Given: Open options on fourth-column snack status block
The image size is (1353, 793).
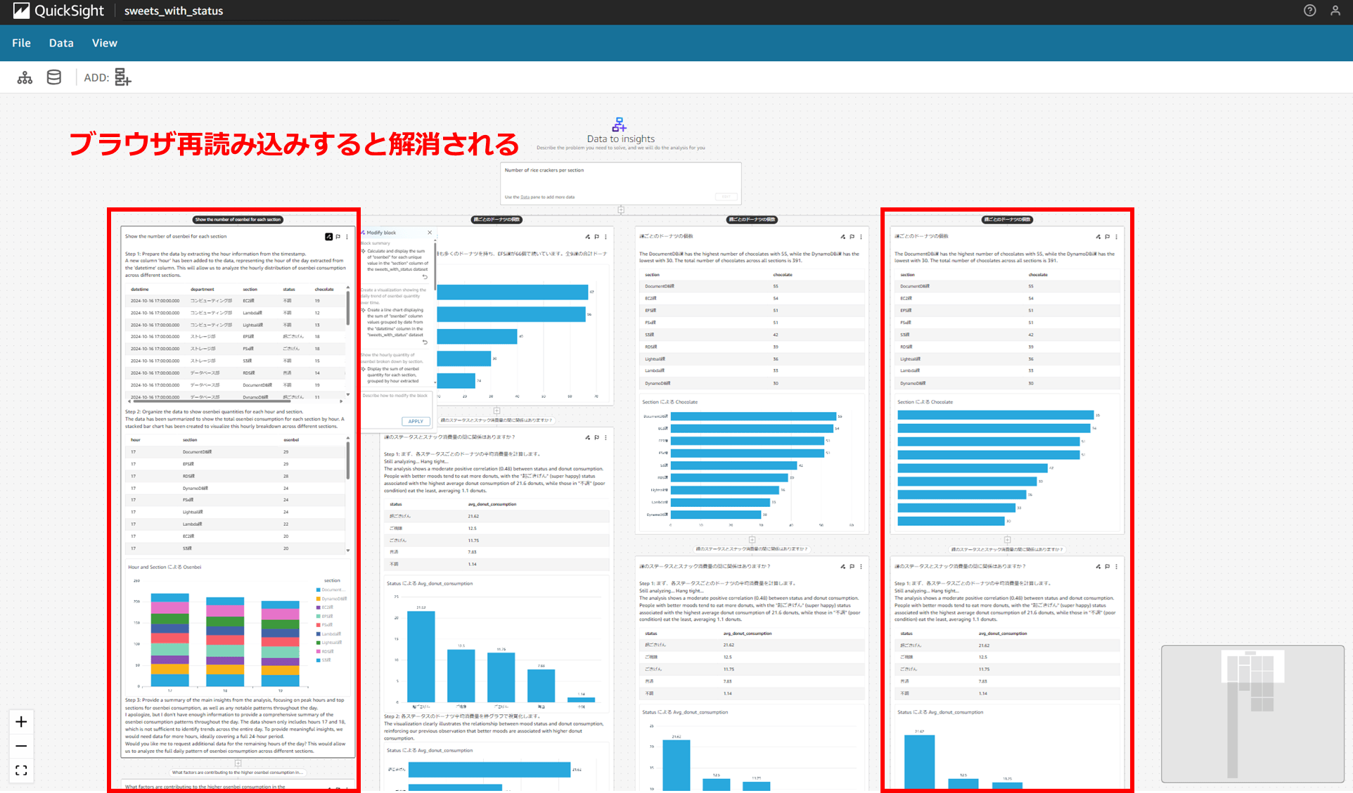Looking at the screenshot, I should (1117, 567).
